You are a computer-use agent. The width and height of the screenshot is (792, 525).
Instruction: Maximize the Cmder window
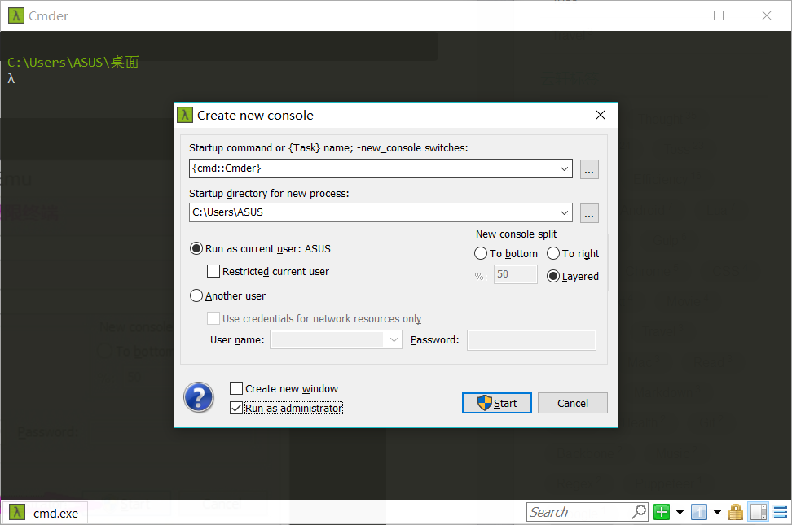tap(718, 15)
